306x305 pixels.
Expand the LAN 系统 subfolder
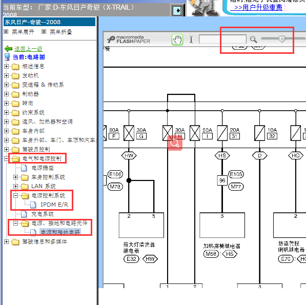(x=15, y=187)
